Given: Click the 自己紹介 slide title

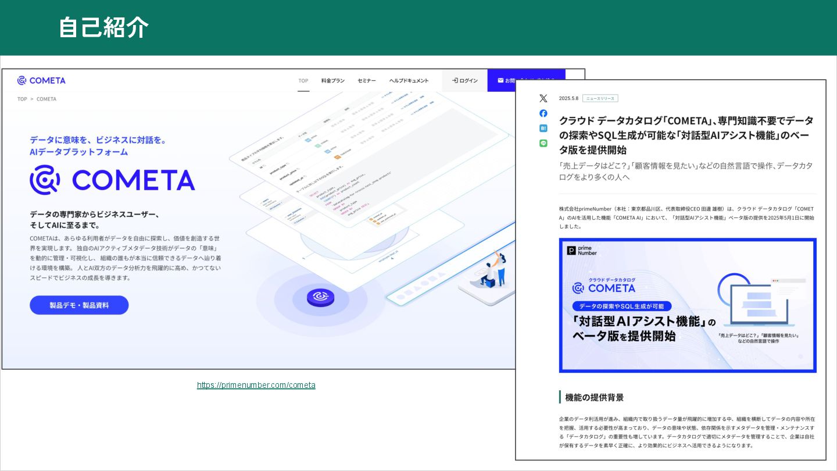Looking at the screenshot, I should (103, 27).
